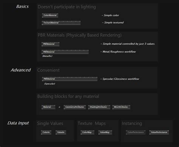This screenshot has width=179, height=147.
Task: Select the PBRMaterial node captioned (Specular)
Action: (x=69, y=79)
